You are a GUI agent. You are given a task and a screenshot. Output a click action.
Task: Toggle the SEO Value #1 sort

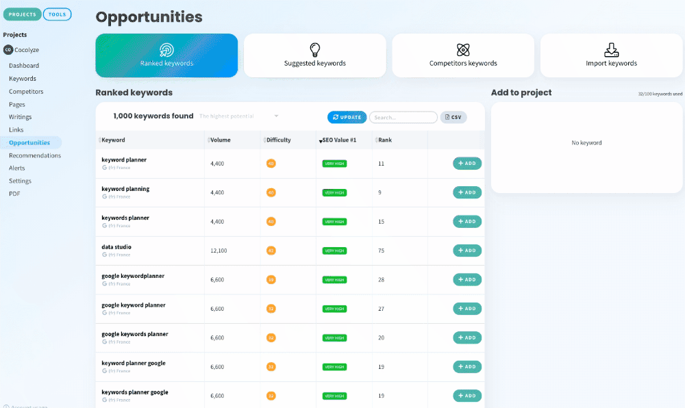pos(338,140)
